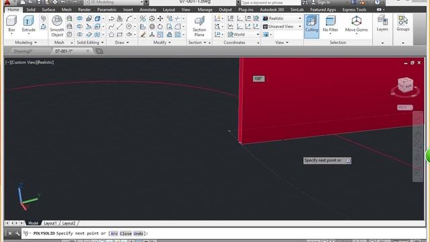
Task: Open the Groups panel button
Action: pyautogui.click(x=403, y=24)
